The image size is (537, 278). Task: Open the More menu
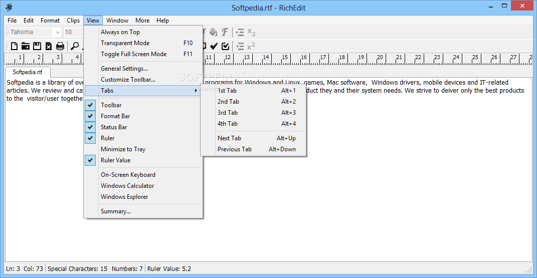pos(142,21)
